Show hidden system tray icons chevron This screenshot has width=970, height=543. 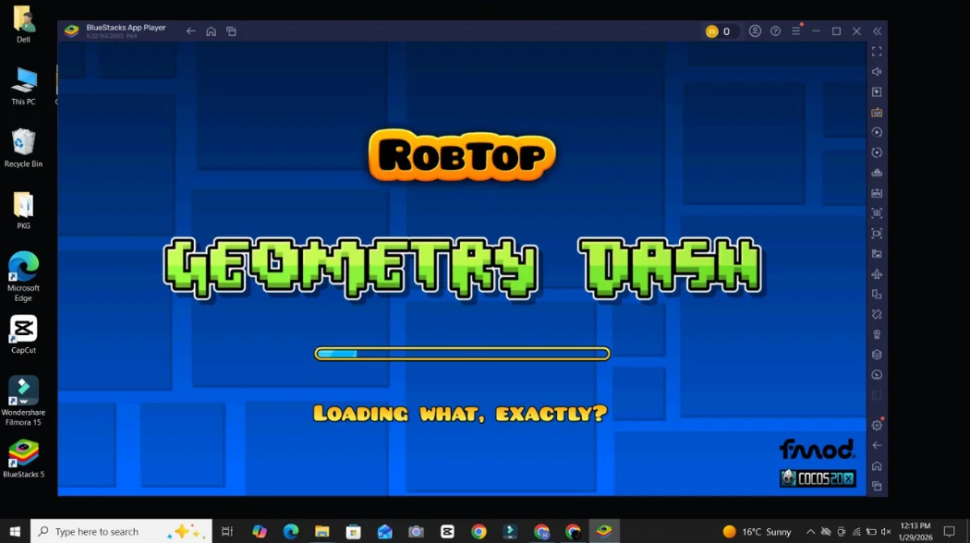coord(810,532)
